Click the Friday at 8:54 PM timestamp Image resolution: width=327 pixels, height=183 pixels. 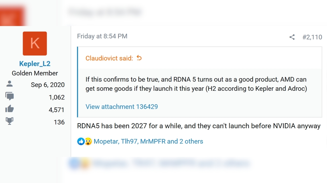click(x=102, y=36)
